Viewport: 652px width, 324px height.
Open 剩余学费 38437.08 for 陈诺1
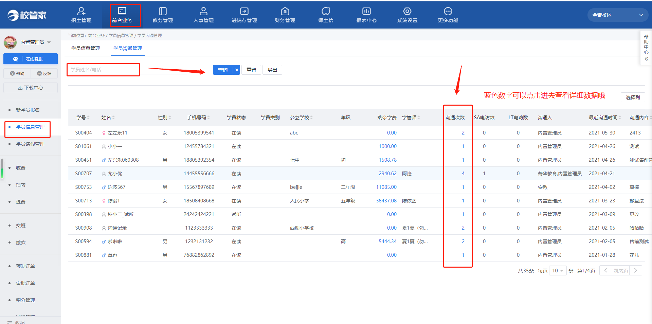386,201
